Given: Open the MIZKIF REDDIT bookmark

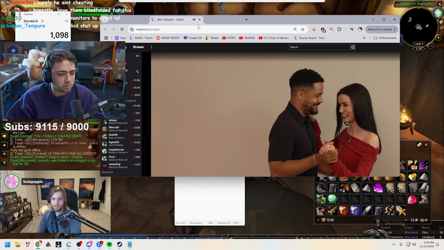Looking at the screenshot, I should point(168,38).
